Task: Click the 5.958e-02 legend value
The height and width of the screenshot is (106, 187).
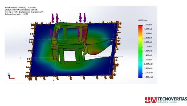Action: click(x=148, y=68)
